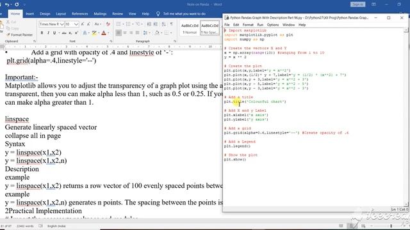The image size is (410, 230).
Task: Open the Change Case (Aa) dropdown
Action: (x=97, y=24)
